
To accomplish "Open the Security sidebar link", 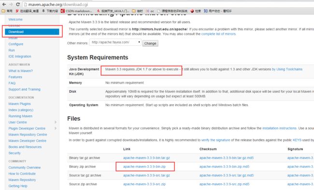I will coord(14,153).
